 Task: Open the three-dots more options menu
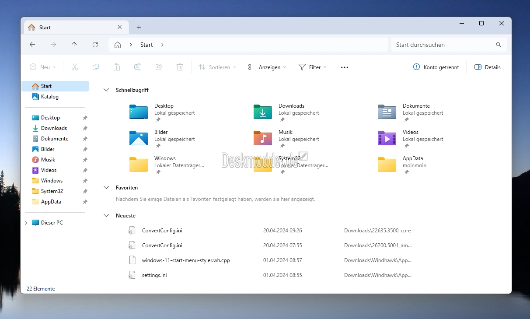coord(345,67)
